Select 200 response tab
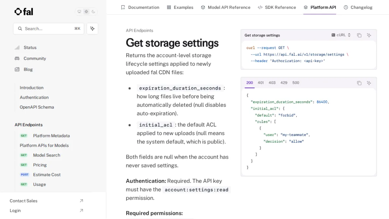This screenshot has width=389, height=219. [250, 83]
